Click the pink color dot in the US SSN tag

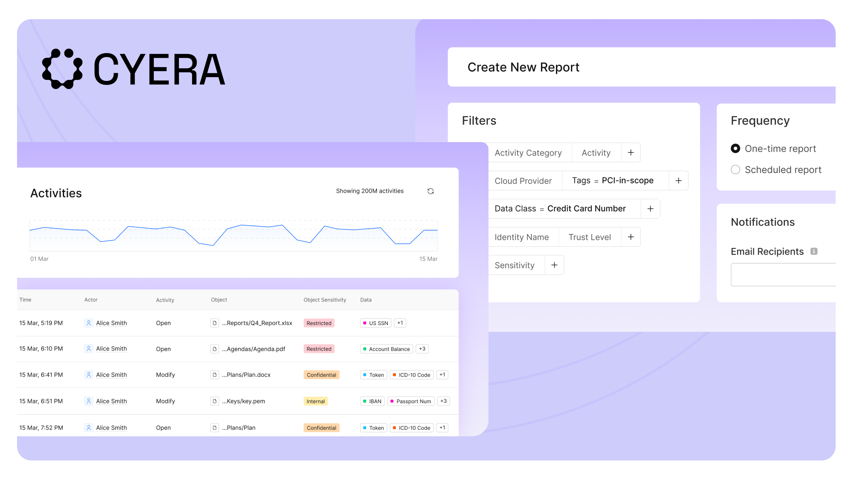click(x=365, y=323)
